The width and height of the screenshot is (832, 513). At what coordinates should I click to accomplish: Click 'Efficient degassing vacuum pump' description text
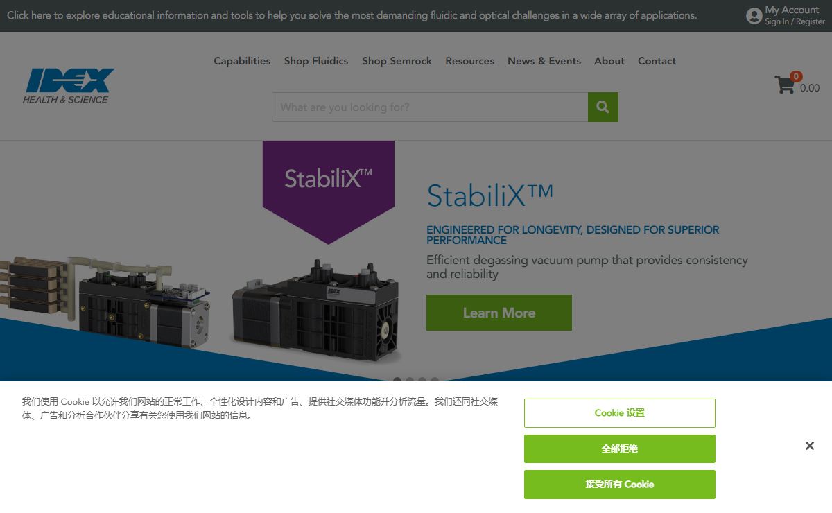click(587, 267)
